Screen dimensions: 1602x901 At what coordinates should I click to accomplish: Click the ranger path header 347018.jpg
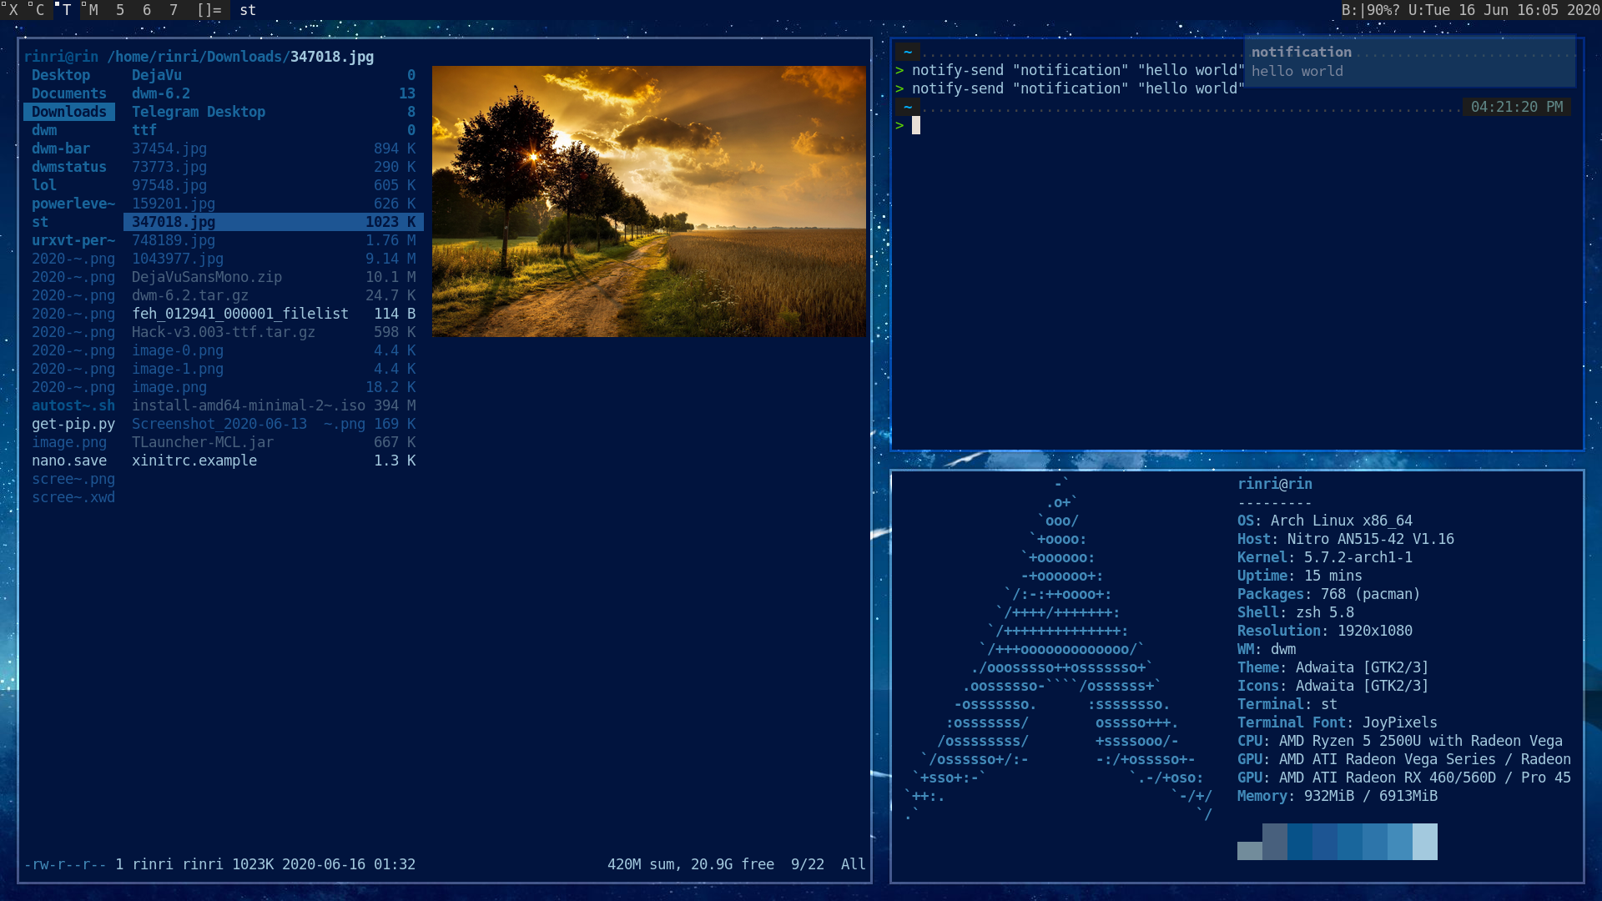(x=332, y=57)
